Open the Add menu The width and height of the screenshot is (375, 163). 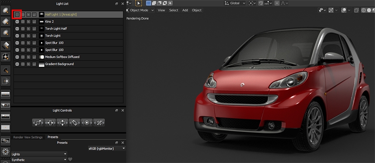[x=185, y=10]
